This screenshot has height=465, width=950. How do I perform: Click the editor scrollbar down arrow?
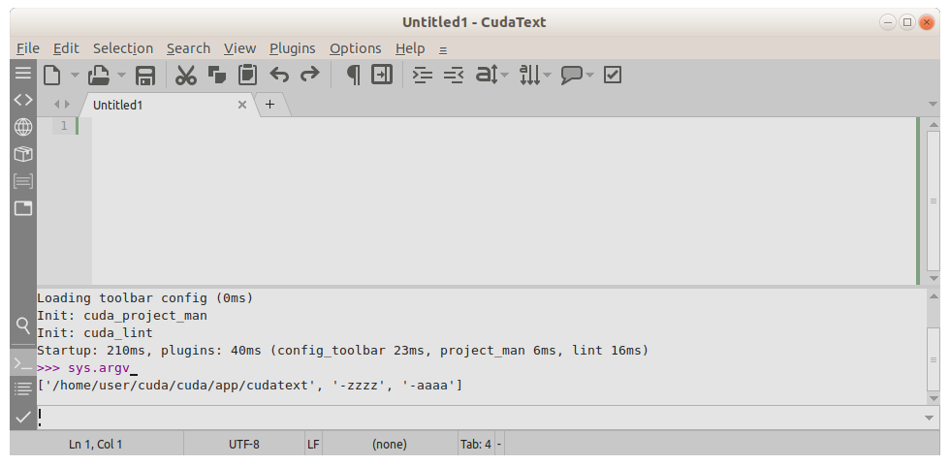(x=933, y=278)
